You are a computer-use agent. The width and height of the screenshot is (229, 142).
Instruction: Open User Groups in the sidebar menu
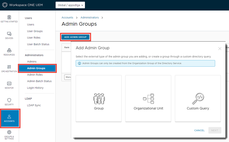pyautogui.click(x=35, y=31)
